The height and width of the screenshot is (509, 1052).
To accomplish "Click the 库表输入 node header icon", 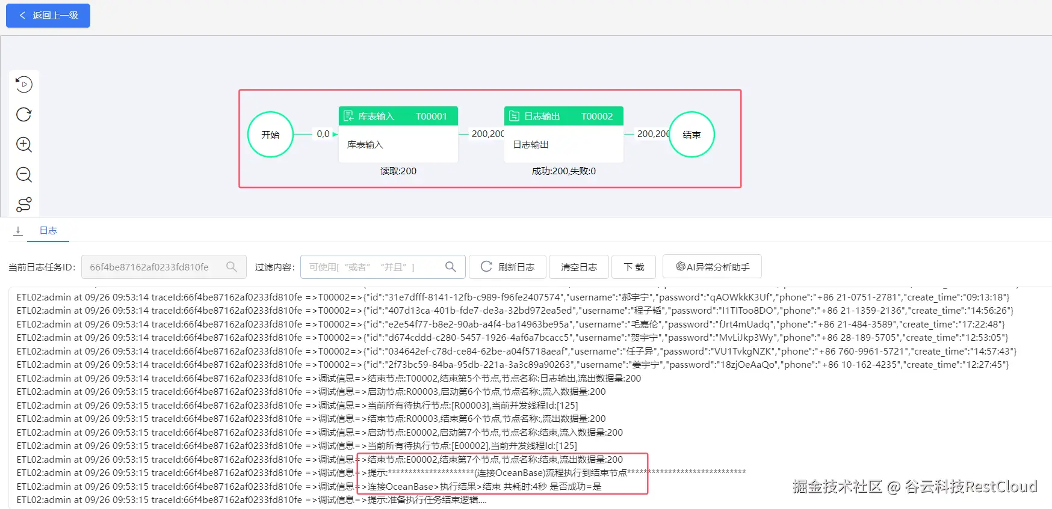I will (x=348, y=116).
